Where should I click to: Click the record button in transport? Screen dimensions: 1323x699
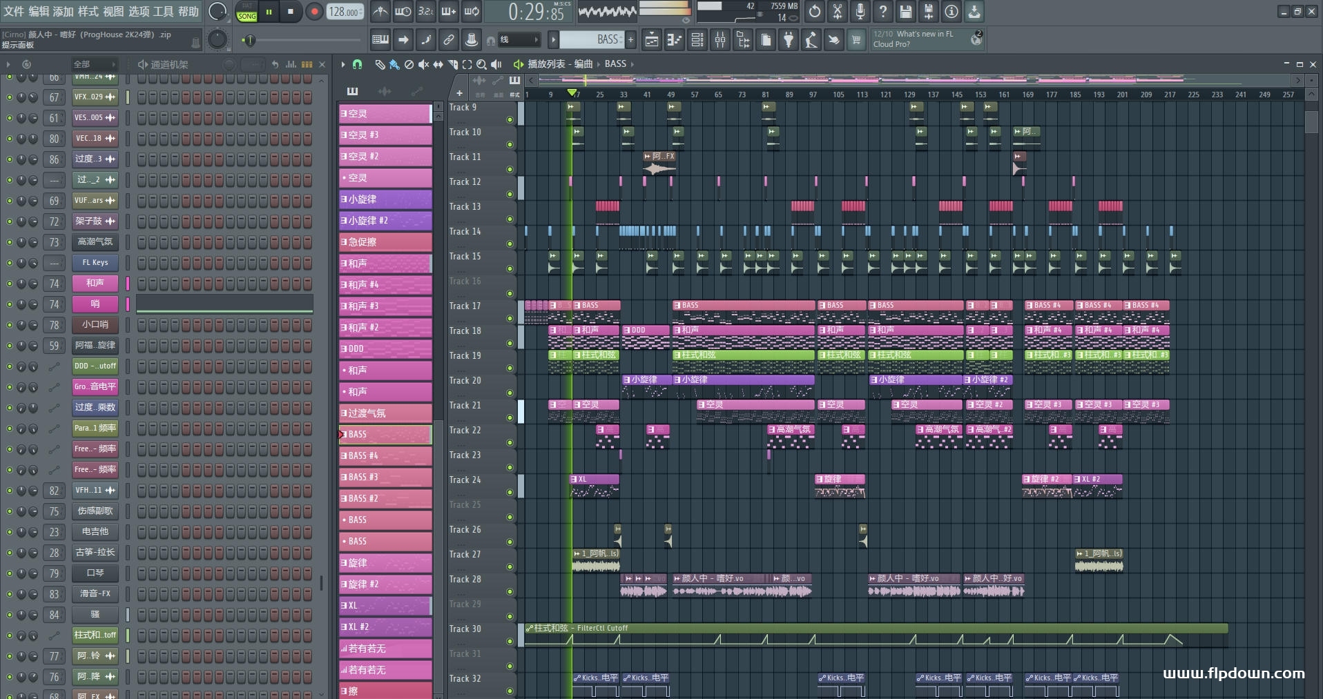pos(314,12)
